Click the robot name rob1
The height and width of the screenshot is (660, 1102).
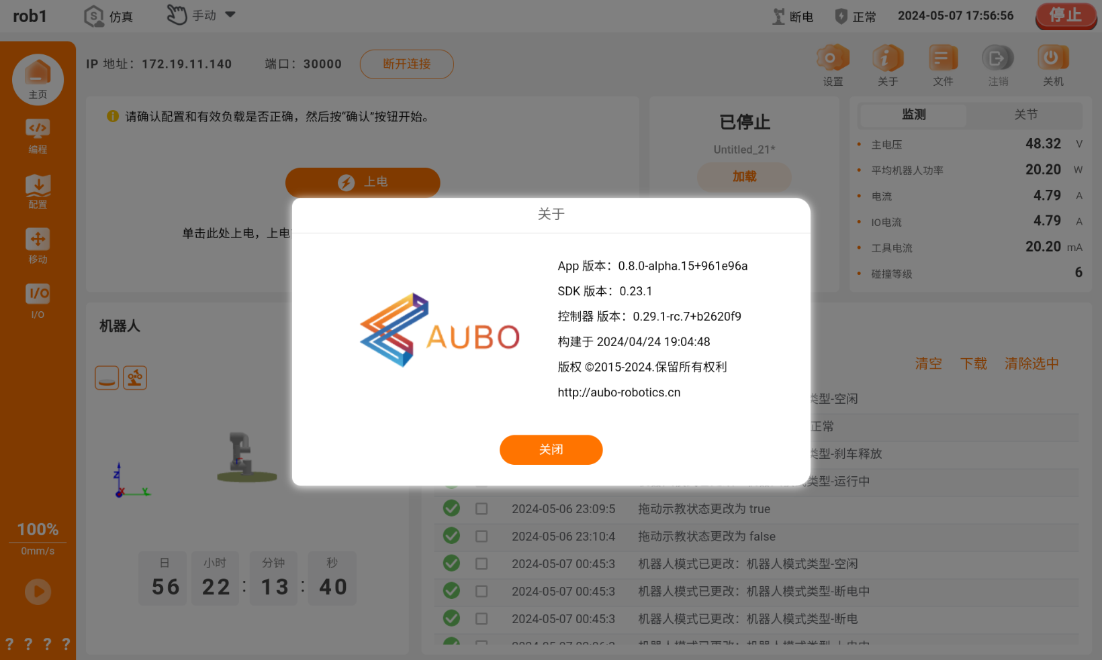tap(30, 16)
